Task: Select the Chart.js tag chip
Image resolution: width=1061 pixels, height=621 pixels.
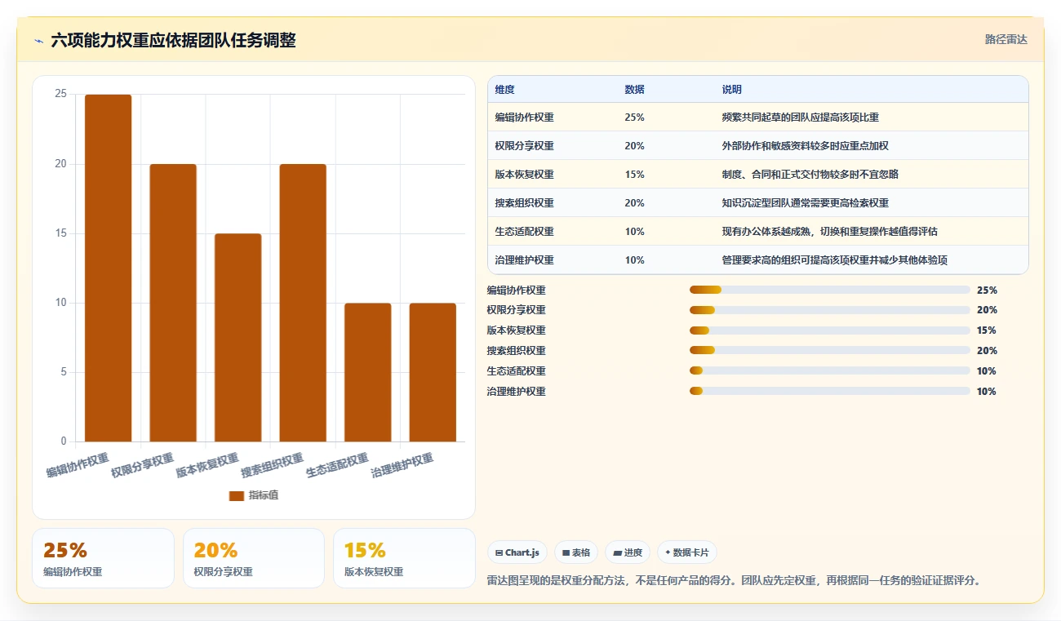Action: pos(517,552)
